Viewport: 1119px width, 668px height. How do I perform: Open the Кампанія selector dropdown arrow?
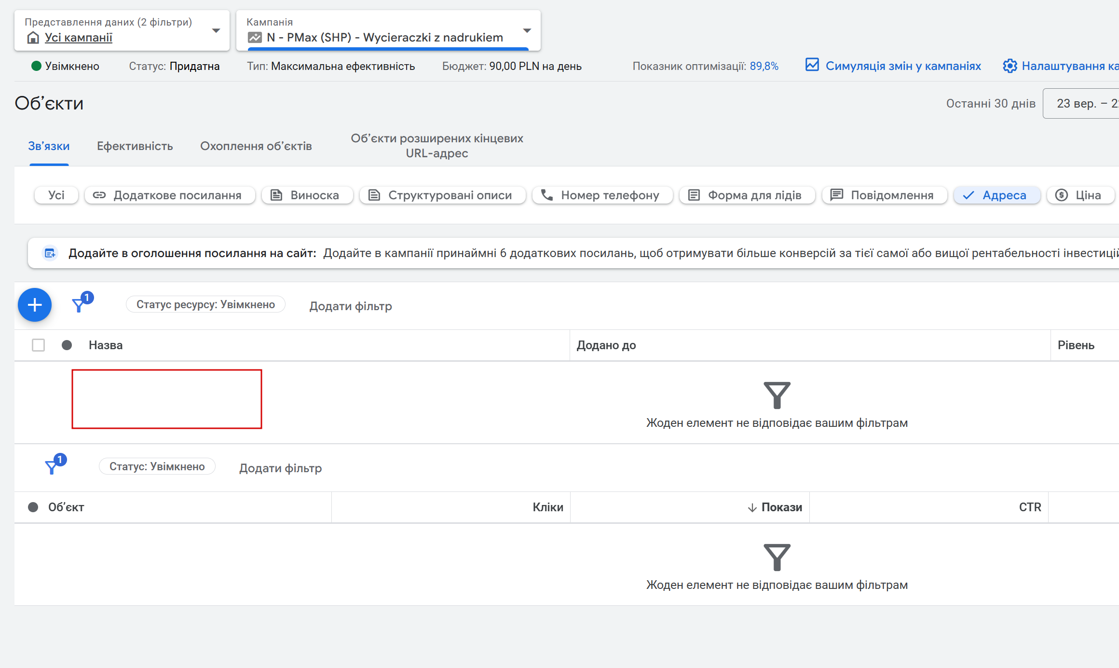pos(527,30)
